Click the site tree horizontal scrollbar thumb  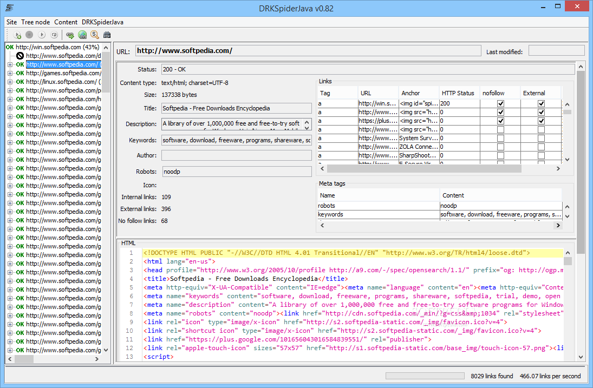pyautogui.click(x=24, y=359)
